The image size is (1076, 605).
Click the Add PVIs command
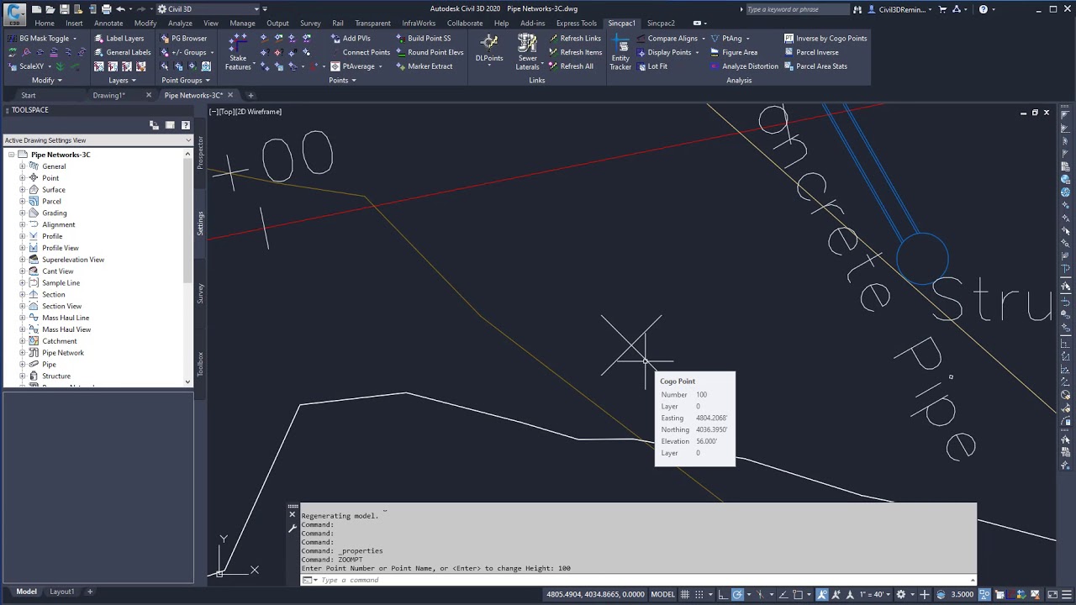click(x=350, y=38)
